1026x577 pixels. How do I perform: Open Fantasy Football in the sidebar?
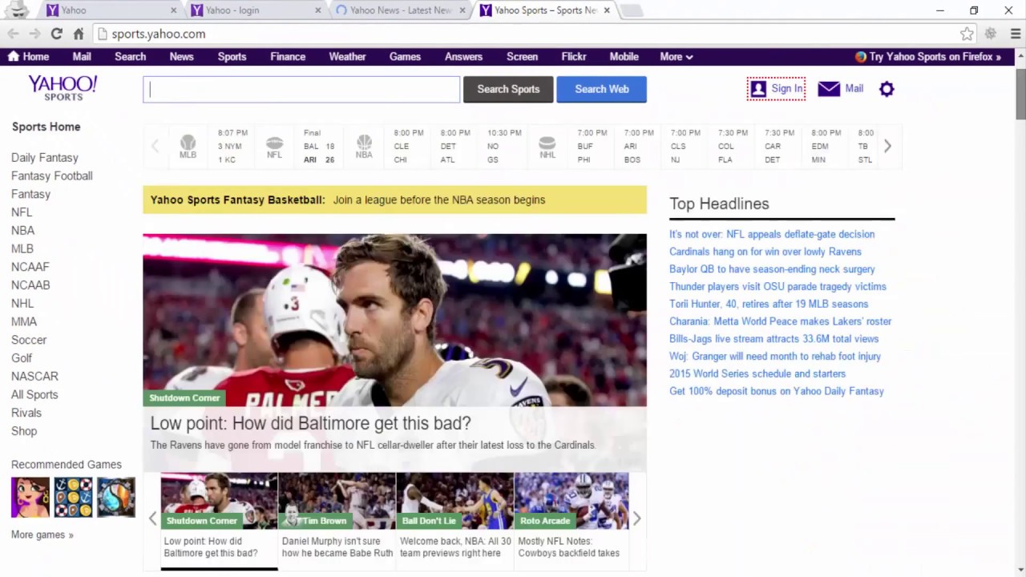click(x=52, y=176)
